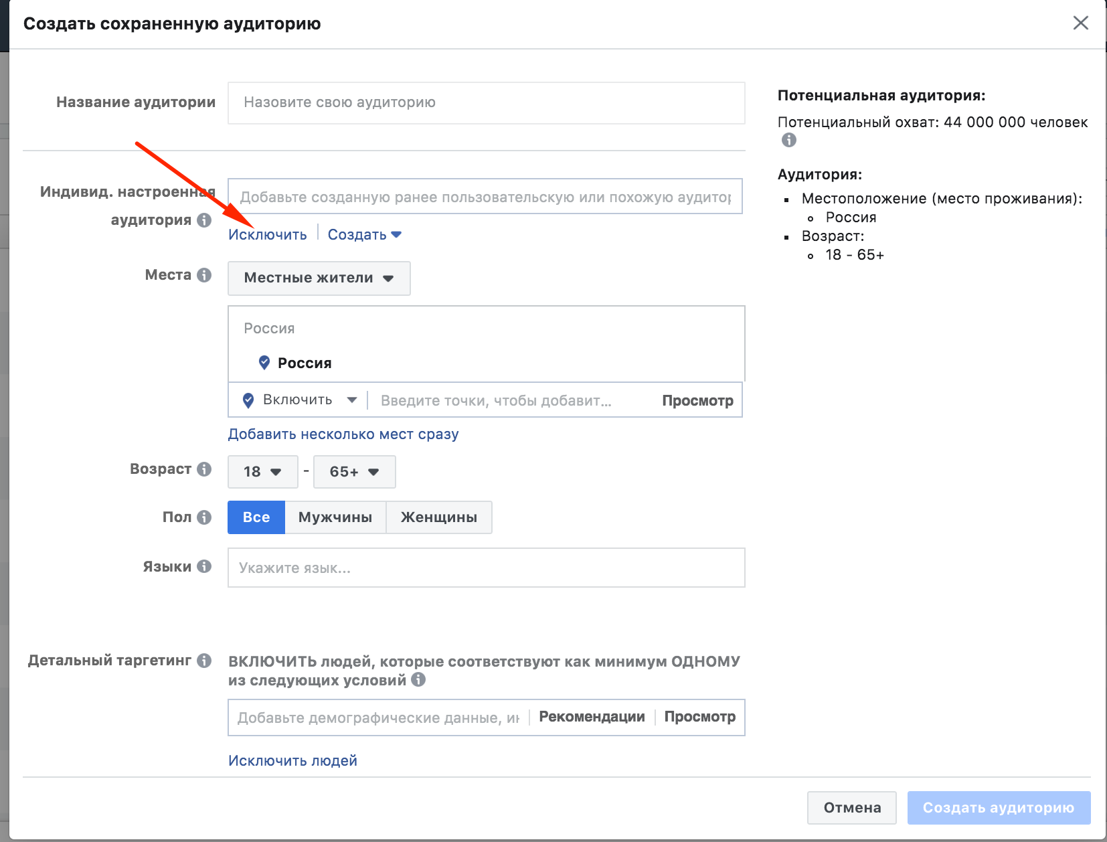1107x842 pixels.
Task: Click Добавить несколько мест сразу link
Action: coord(343,434)
